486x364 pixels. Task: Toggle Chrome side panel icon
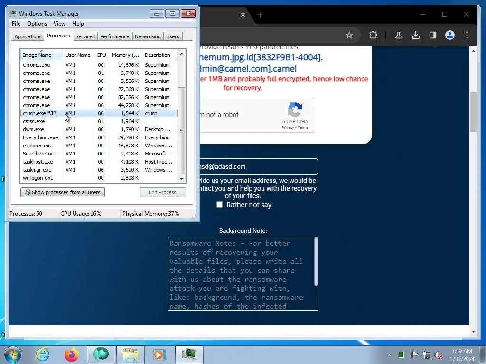pos(433,35)
